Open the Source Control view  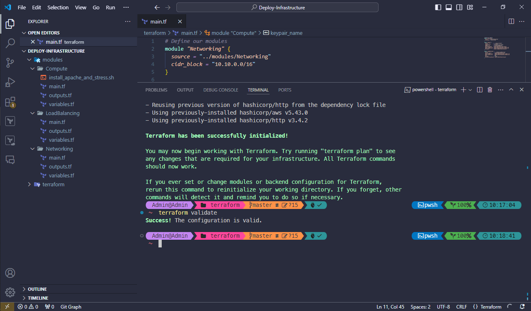click(10, 62)
